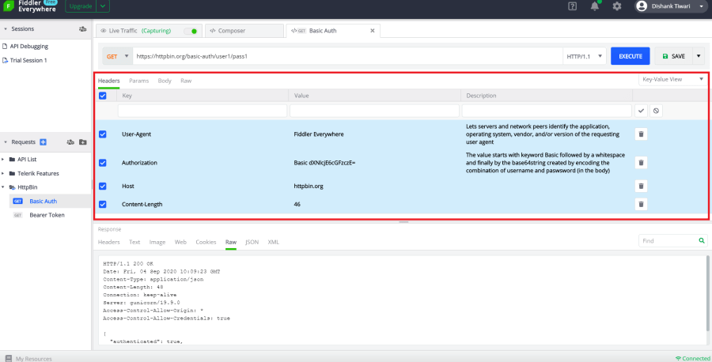This screenshot has height=362, width=712.
Task: Collapse the Sessions section
Action: 6,28
